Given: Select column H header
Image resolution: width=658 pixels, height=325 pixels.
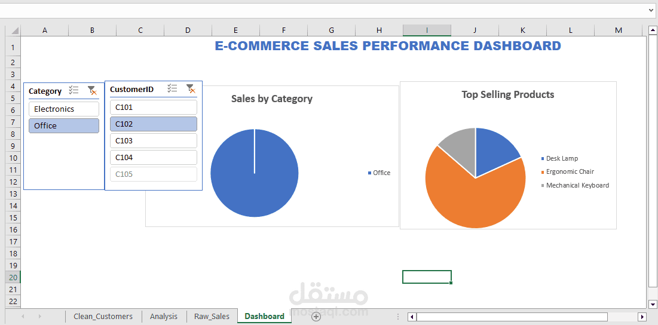Looking at the screenshot, I should 380,30.
